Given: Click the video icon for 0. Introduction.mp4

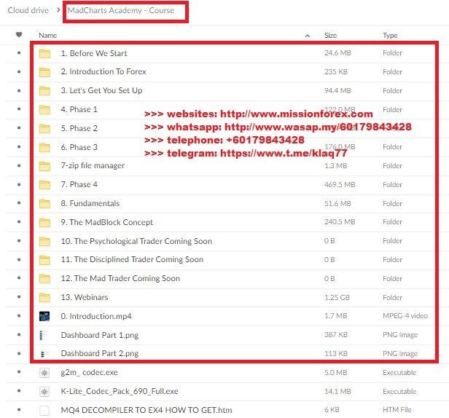Looking at the screenshot, I should 45,316.
